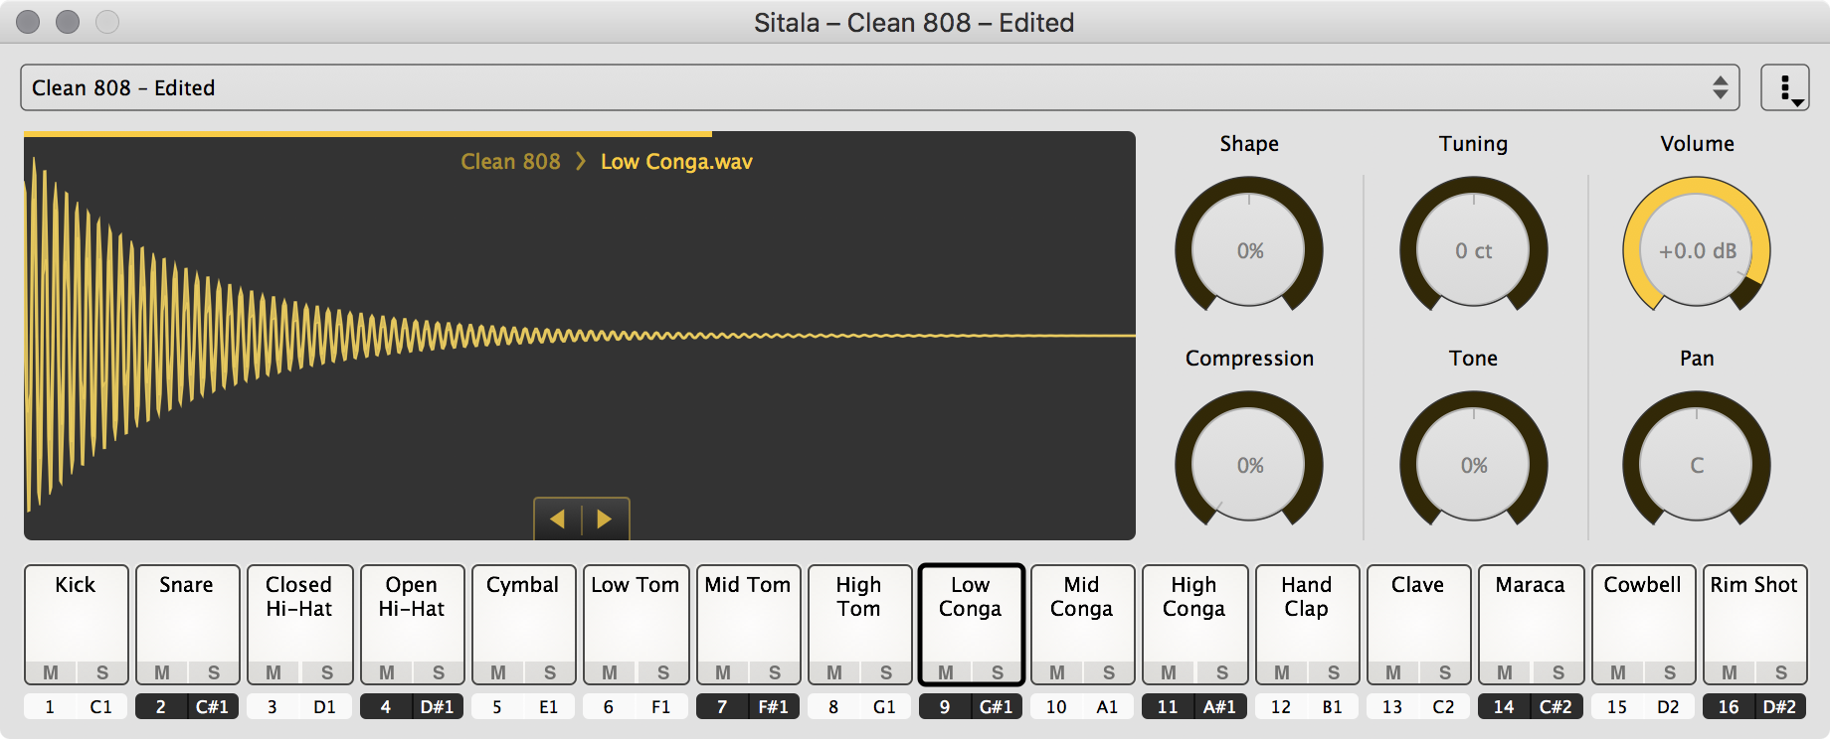The width and height of the screenshot is (1830, 739).
Task: Go to the next sample arrow
Action: pos(605,518)
